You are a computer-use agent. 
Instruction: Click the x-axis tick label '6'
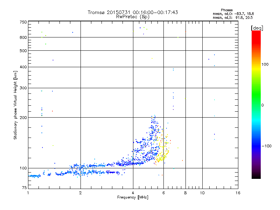pyautogui.click(x=163, y=193)
